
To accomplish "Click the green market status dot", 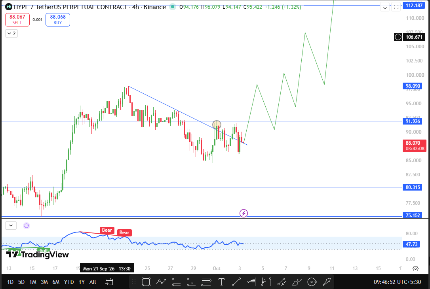I will [172, 7].
